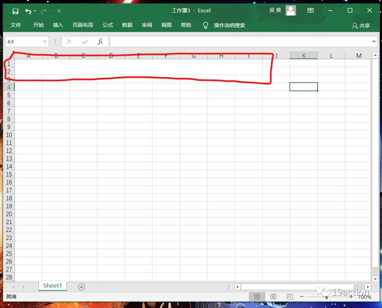Click the 共享 share button
Image resolution: width=382 pixels, height=308 pixels.
(x=361, y=25)
